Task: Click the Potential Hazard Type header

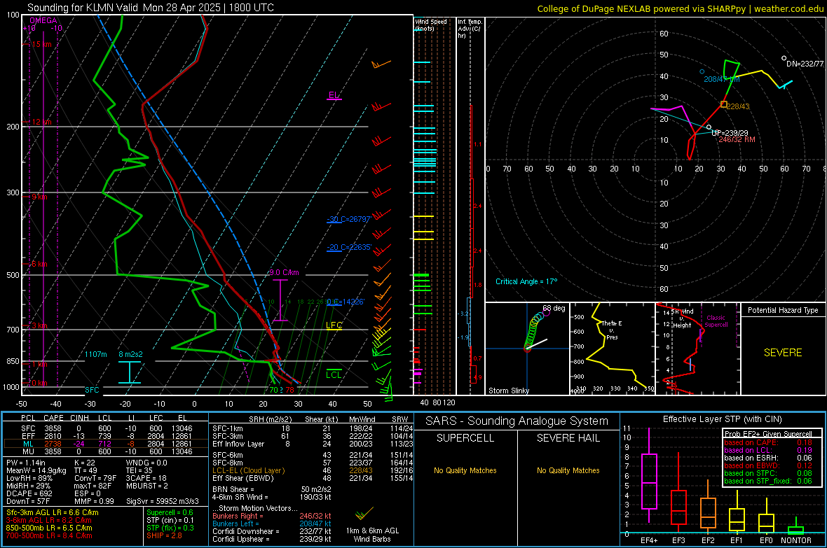Action: (x=783, y=310)
